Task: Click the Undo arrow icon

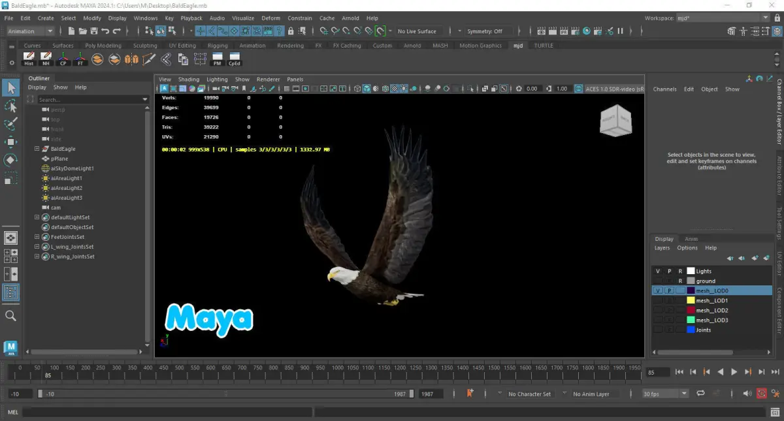Action: [x=105, y=31]
